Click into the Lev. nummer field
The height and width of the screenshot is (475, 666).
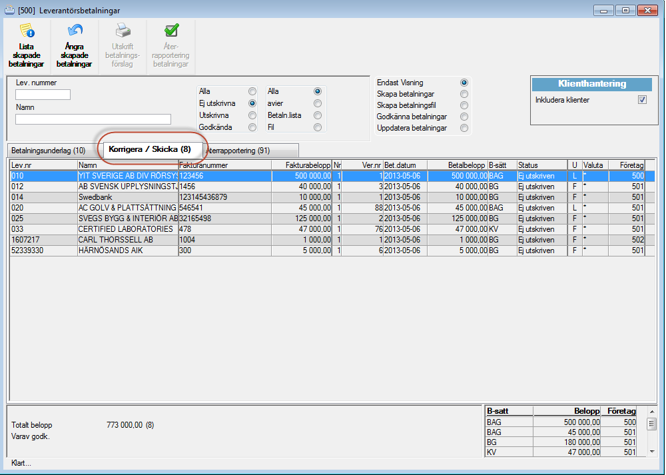coord(43,95)
